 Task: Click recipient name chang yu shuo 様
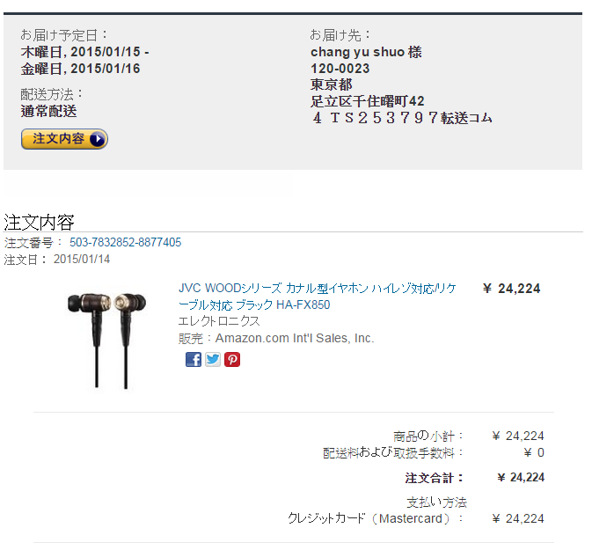click(366, 52)
